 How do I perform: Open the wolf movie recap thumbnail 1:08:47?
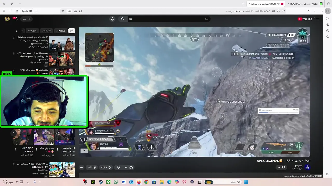click(x=62, y=43)
